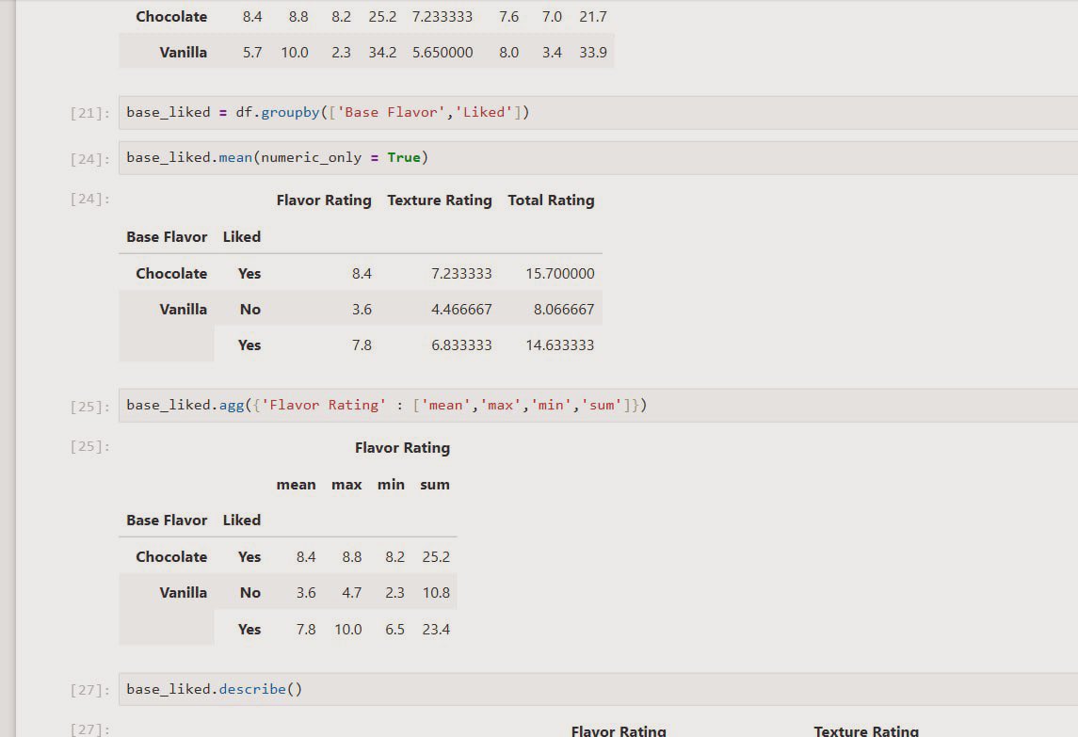The width and height of the screenshot is (1078, 737).
Task: Click the input prompt label [21]:
Action: 90,114
